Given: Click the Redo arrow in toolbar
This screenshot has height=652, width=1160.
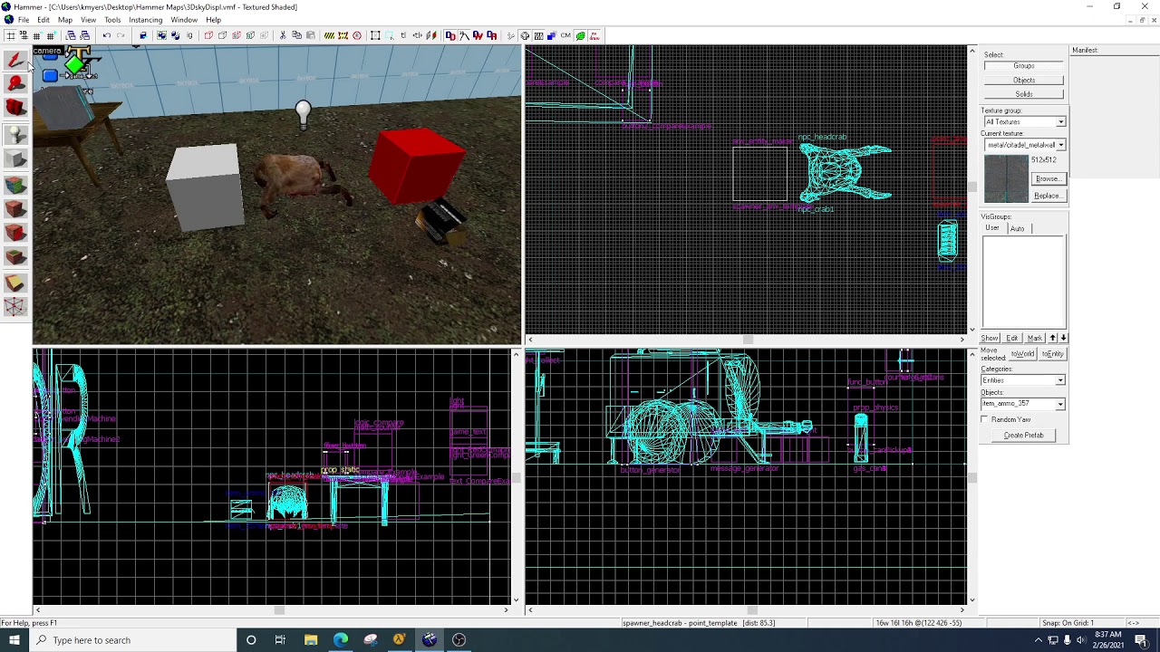Looking at the screenshot, I should (x=121, y=35).
